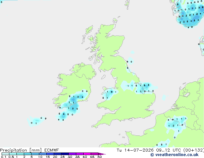
Task: Click the '0.1' legend scale label
Action: (x=4, y=157)
